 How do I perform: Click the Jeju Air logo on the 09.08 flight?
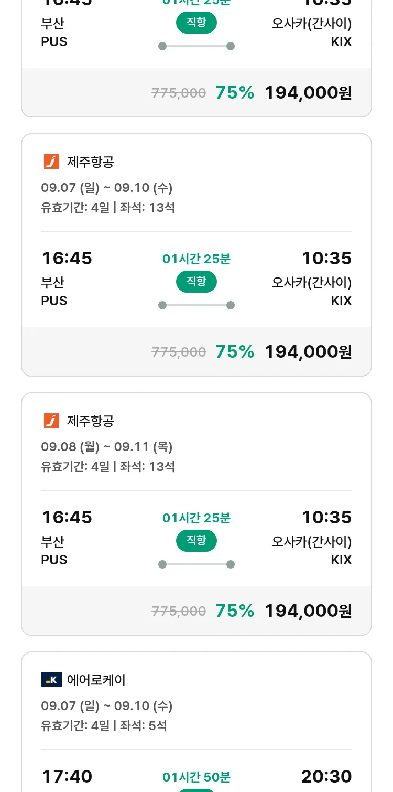[51, 421]
